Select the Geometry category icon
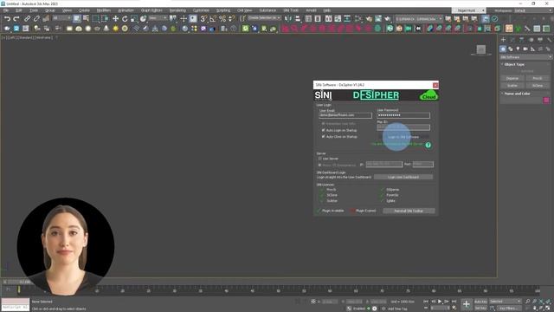The height and width of the screenshot is (312, 554). tap(503, 49)
